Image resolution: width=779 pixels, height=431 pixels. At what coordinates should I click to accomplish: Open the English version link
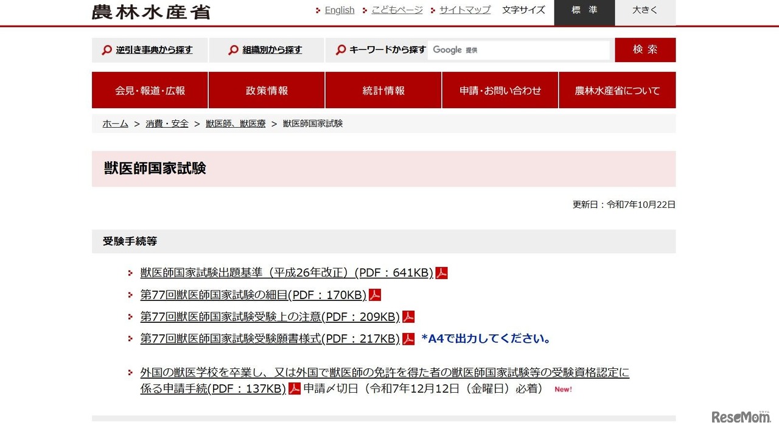tap(339, 10)
